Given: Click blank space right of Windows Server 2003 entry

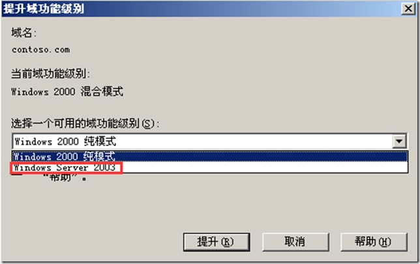Looking at the screenshot, I should [x=264, y=168].
